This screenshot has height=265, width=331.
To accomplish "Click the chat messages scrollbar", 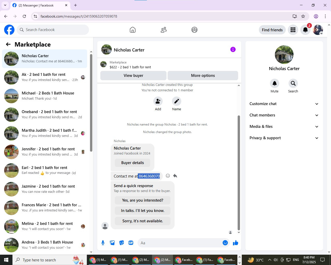I will pos(239,173).
